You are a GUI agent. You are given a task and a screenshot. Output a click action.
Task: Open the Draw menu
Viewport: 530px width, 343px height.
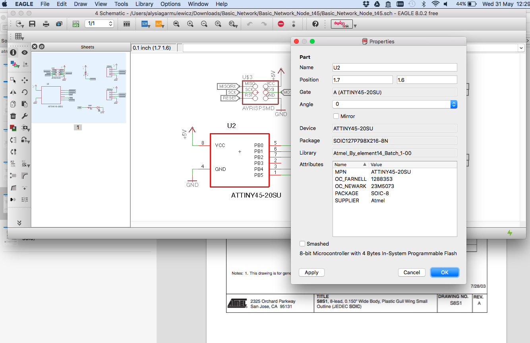click(81, 4)
